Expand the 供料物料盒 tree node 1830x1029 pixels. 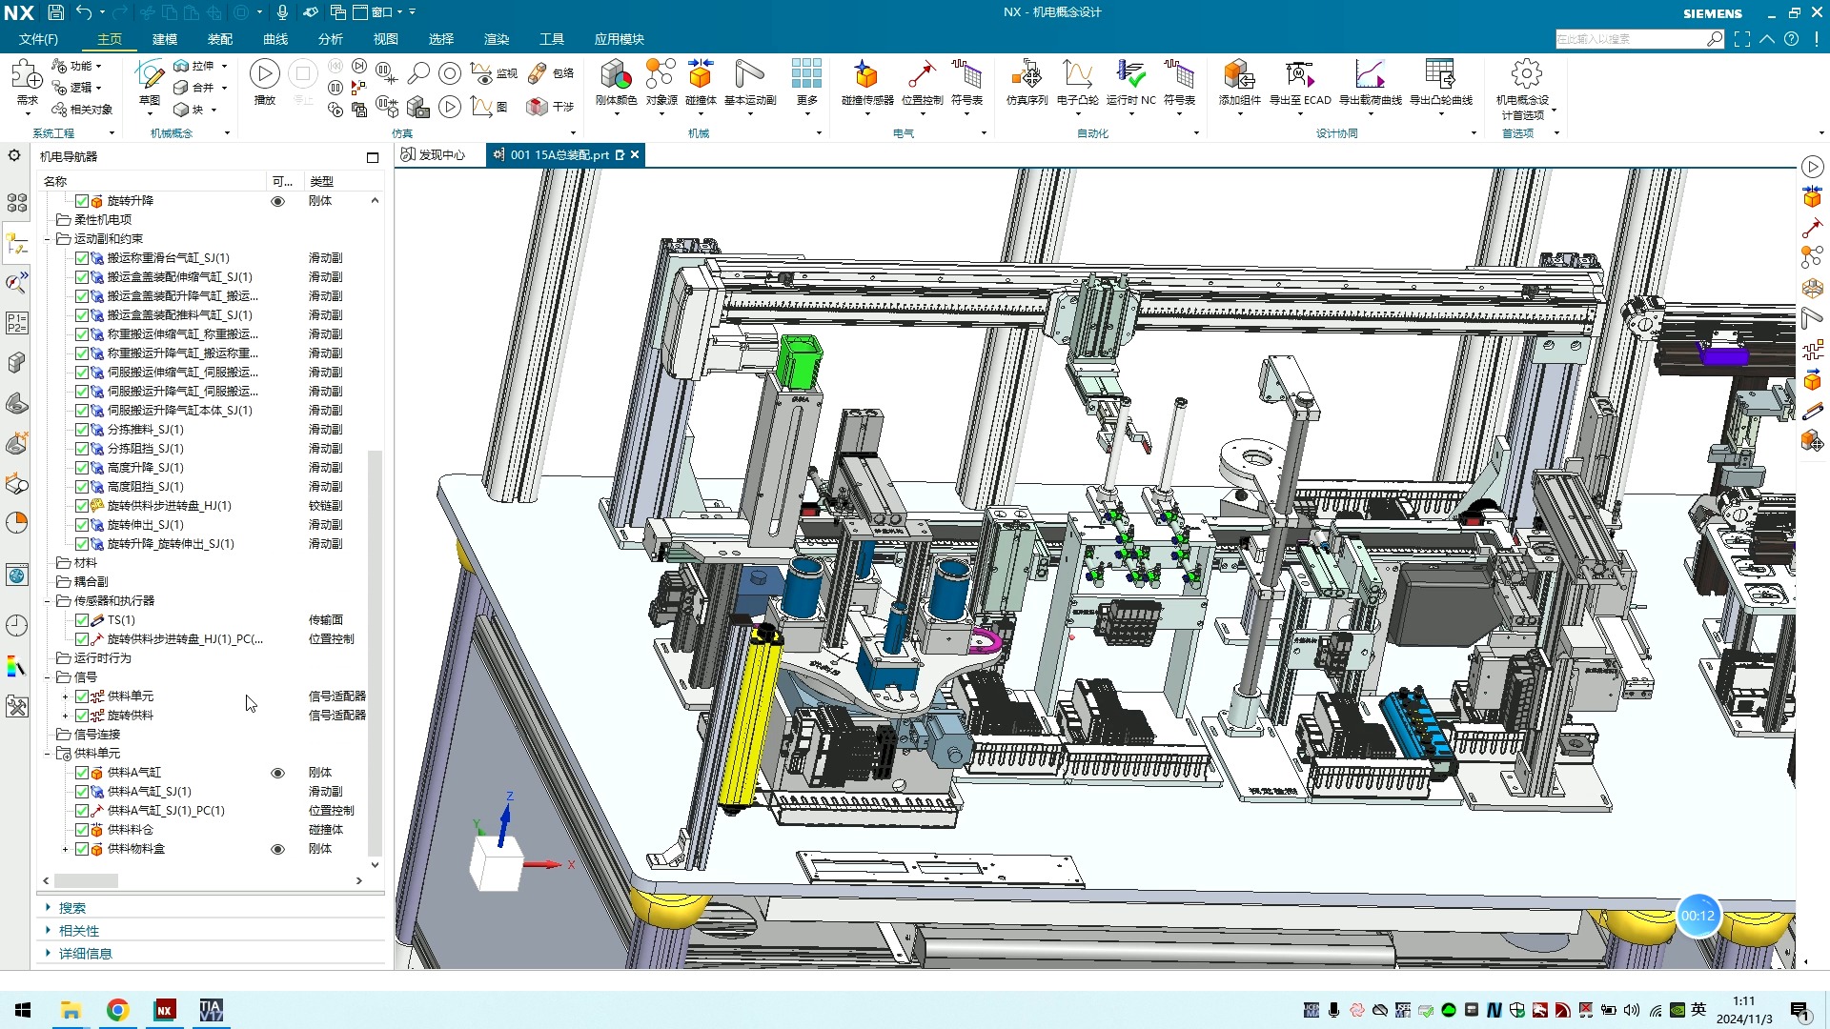(65, 849)
